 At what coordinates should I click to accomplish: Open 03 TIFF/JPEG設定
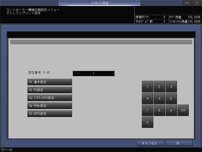pos(50,98)
